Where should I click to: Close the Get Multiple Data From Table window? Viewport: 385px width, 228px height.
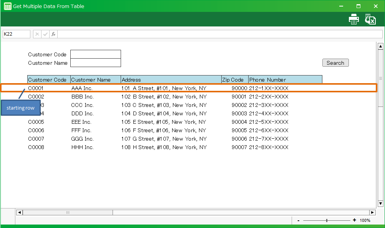pos(376,6)
